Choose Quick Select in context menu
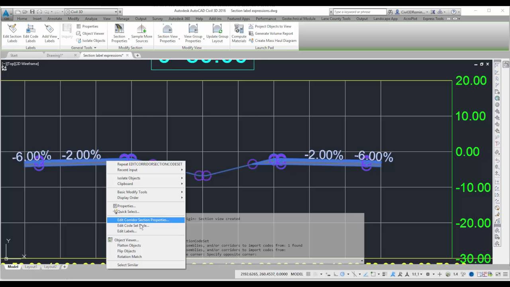 (x=128, y=212)
